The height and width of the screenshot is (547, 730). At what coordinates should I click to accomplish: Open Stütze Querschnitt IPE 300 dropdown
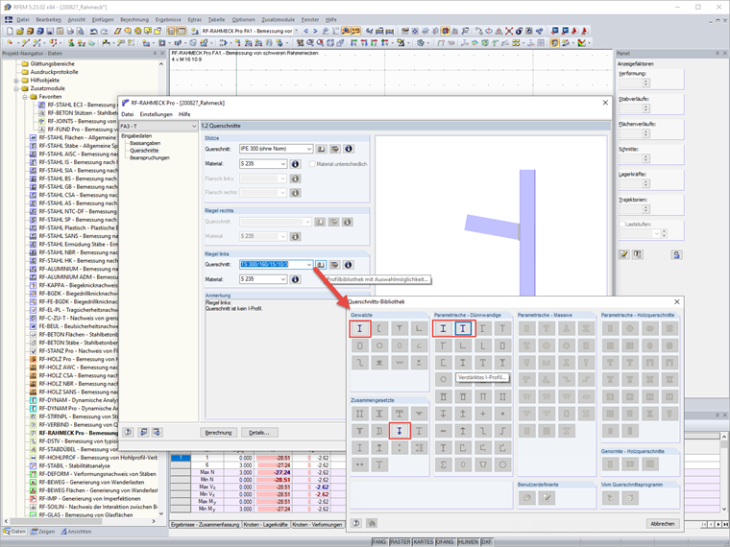click(x=308, y=149)
